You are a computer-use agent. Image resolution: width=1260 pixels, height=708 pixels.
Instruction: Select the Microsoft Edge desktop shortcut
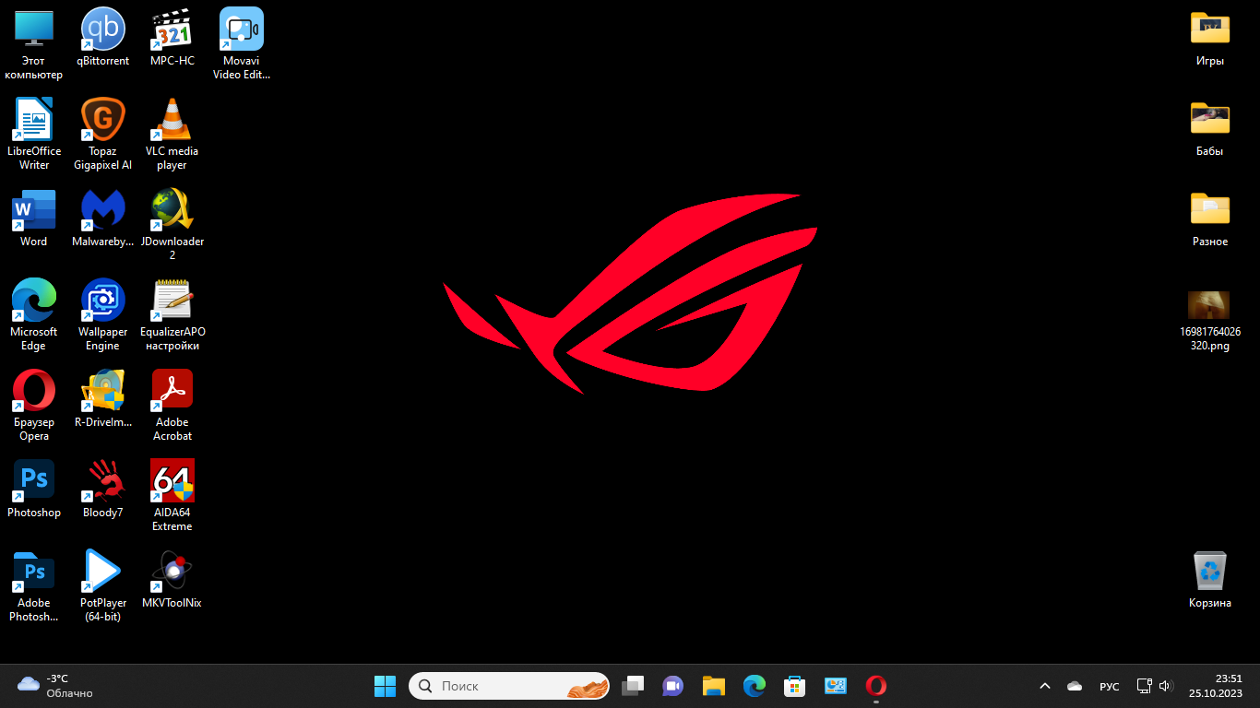[34, 315]
